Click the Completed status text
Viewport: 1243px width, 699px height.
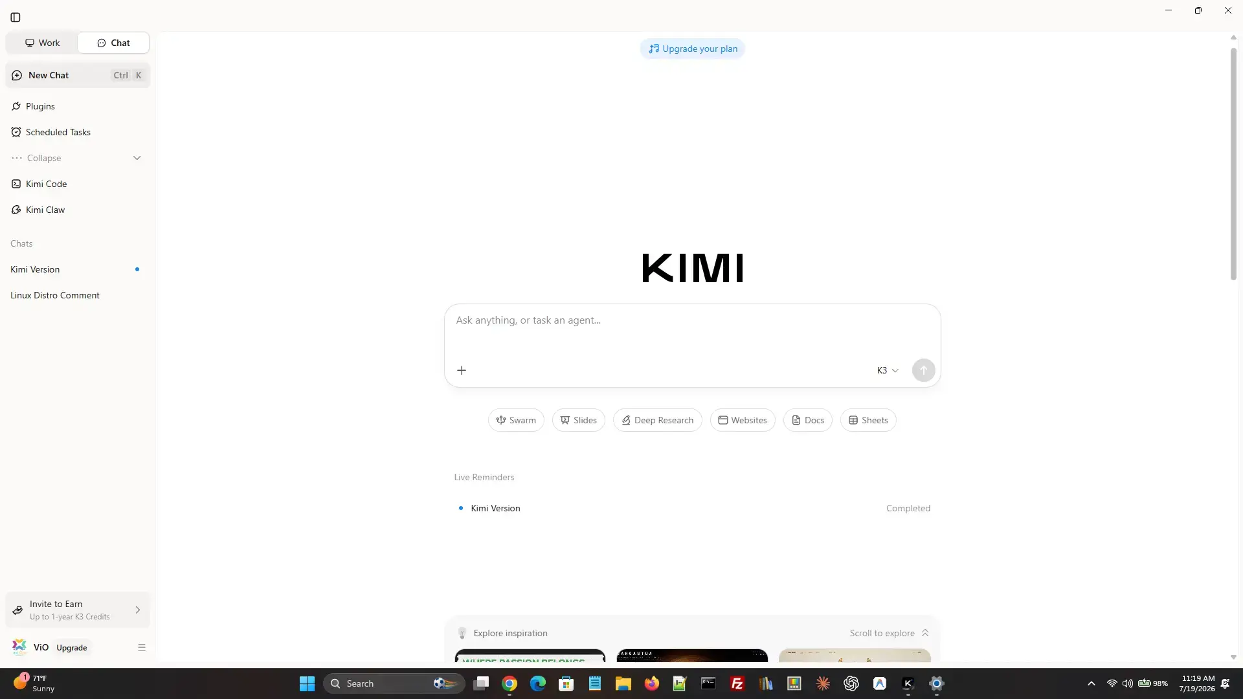point(908,508)
